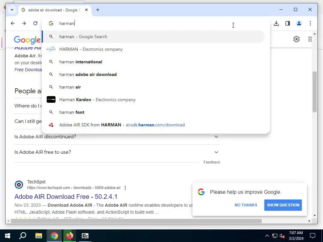
Task: Dismiss survey with NO THANKS
Action: click(x=246, y=205)
